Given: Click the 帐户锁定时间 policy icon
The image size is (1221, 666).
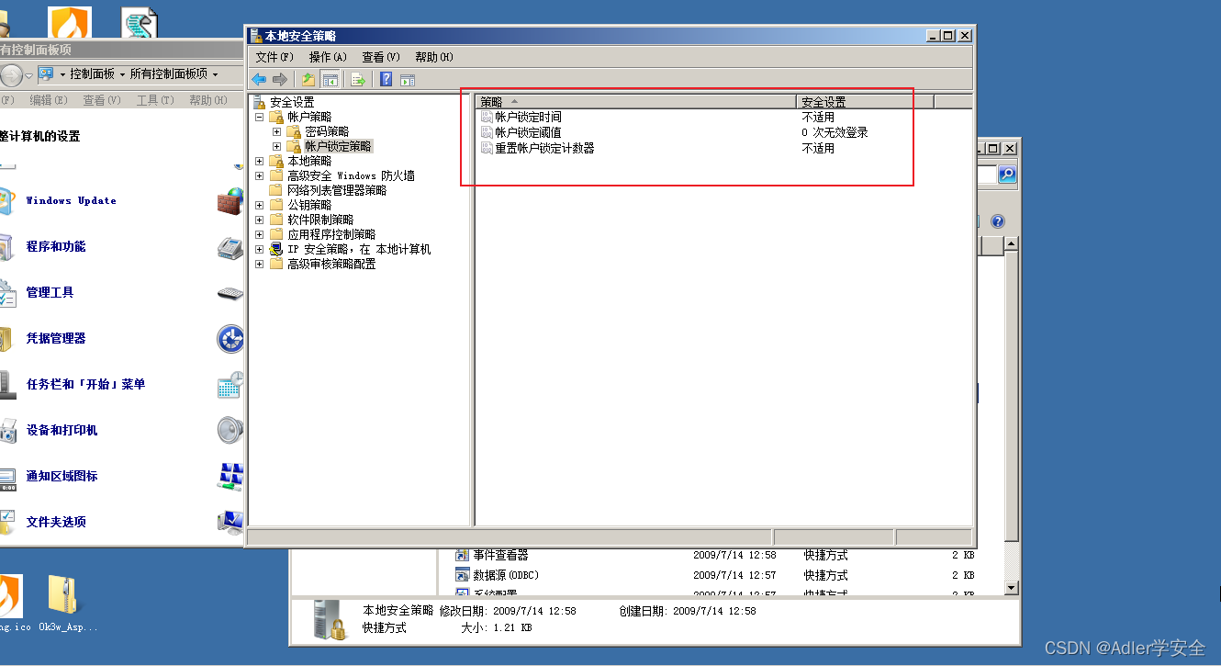Looking at the screenshot, I should 487,118.
